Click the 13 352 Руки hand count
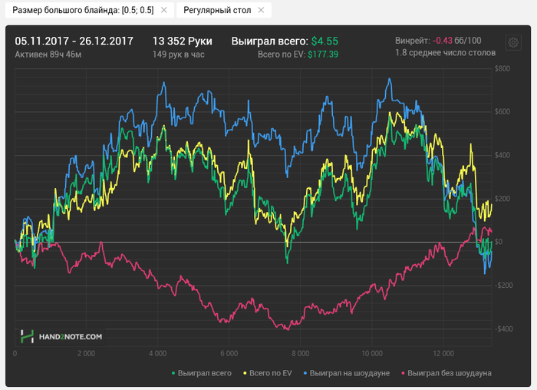This screenshot has width=537, height=390. click(183, 41)
